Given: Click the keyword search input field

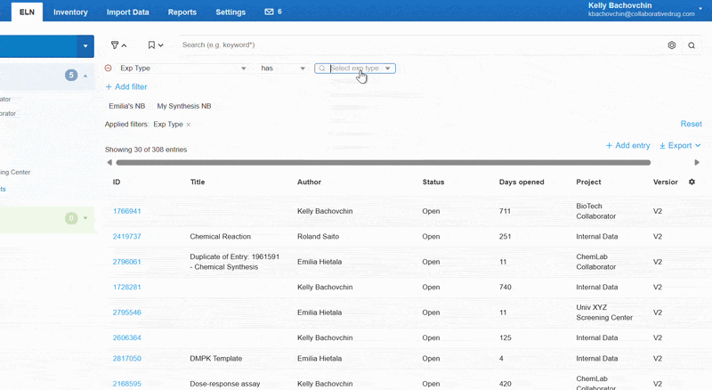Looking at the screenshot, I should tap(422, 45).
